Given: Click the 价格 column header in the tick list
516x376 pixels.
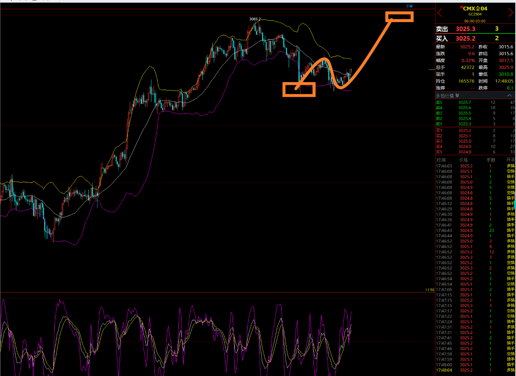Looking at the screenshot, I should point(463,160).
